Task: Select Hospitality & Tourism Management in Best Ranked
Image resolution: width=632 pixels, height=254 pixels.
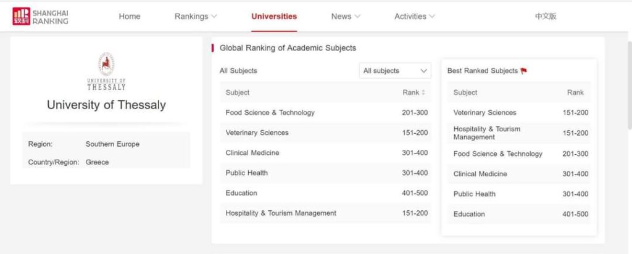Action: pos(487,133)
